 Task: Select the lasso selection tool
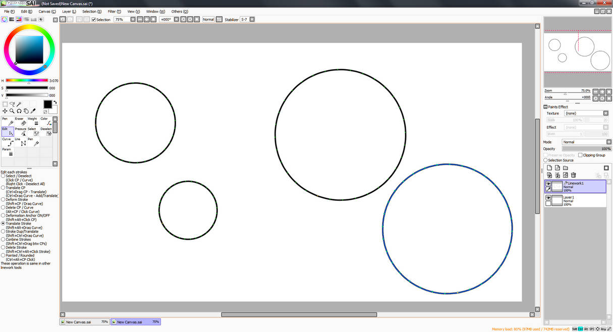click(12, 104)
